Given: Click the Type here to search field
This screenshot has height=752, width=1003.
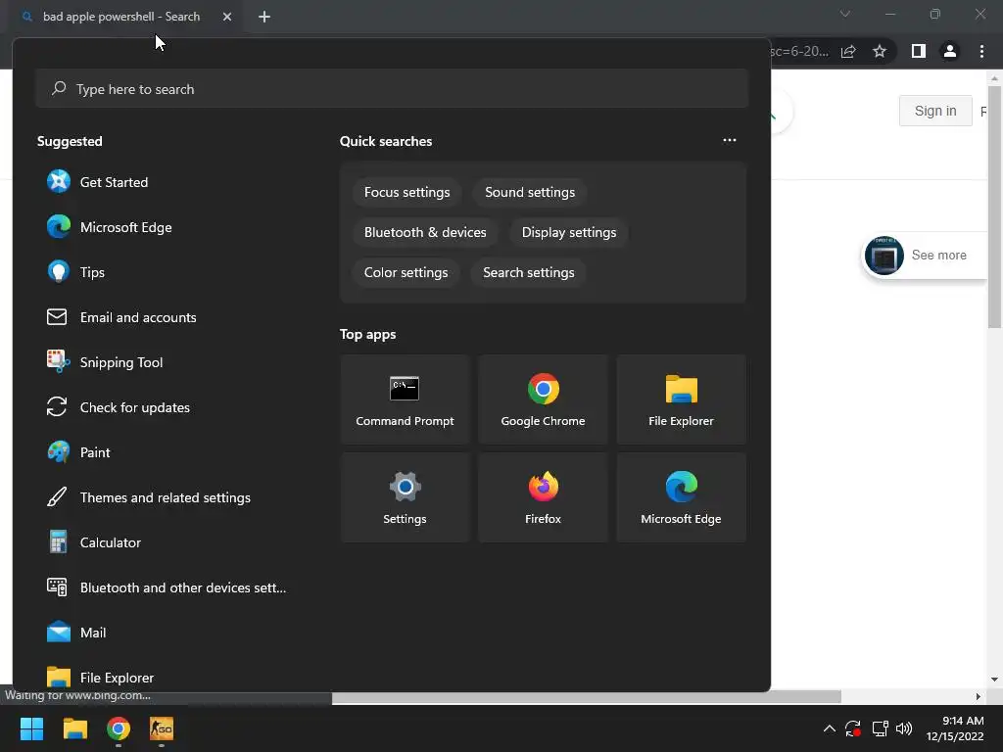Looking at the screenshot, I should coord(392,89).
